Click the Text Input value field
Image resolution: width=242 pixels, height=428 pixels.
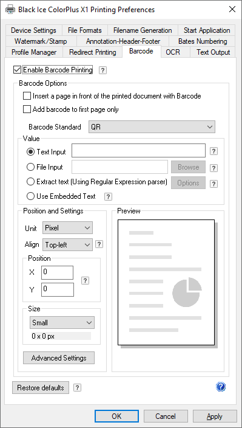[138, 151]
